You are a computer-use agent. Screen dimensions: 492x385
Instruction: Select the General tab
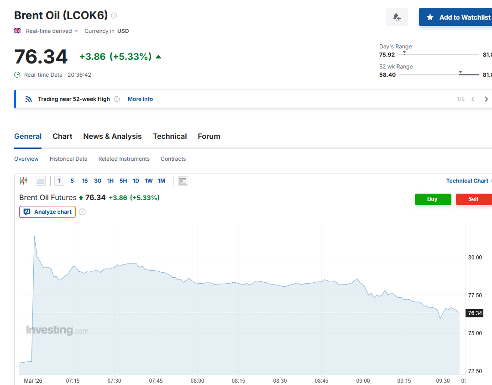(28, 136)
